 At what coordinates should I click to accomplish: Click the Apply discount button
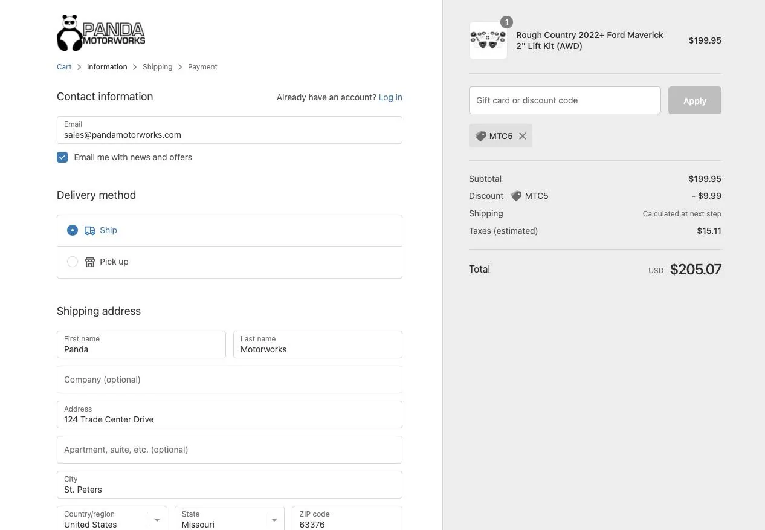tap(695, 100)
